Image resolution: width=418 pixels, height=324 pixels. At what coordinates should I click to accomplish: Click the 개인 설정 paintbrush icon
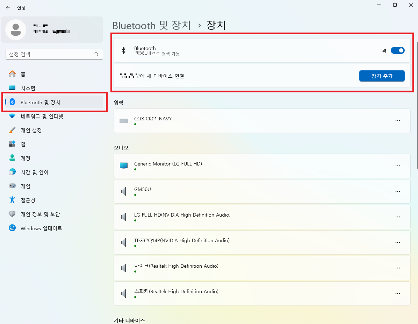[x=12, y=130]
